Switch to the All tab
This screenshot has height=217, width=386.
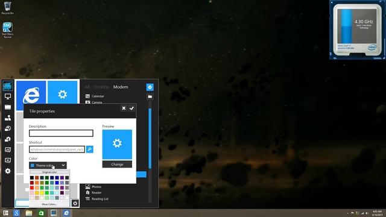(x=87, y=87)
